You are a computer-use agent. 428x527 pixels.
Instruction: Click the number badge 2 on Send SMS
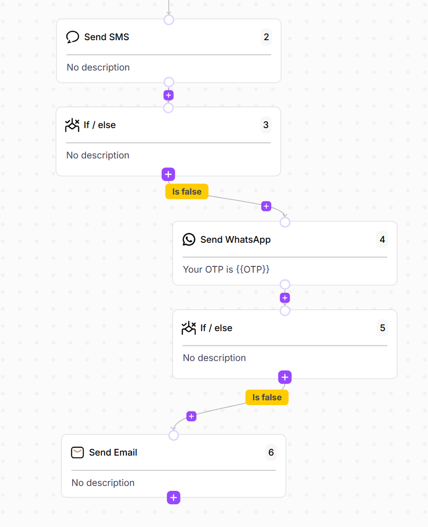point(266,37)
